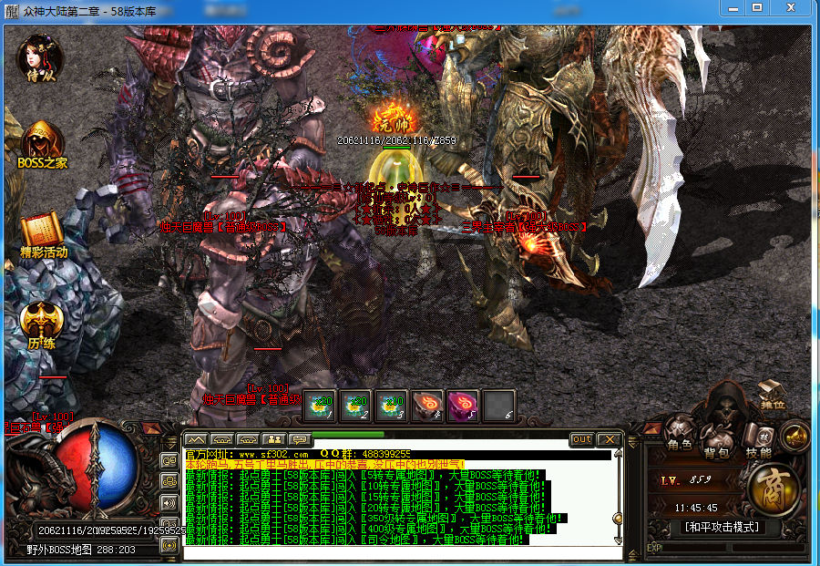Screen dimensions: 820x566
Task: Use the item in hotbar slot 2
Action: tap(355, 406)
